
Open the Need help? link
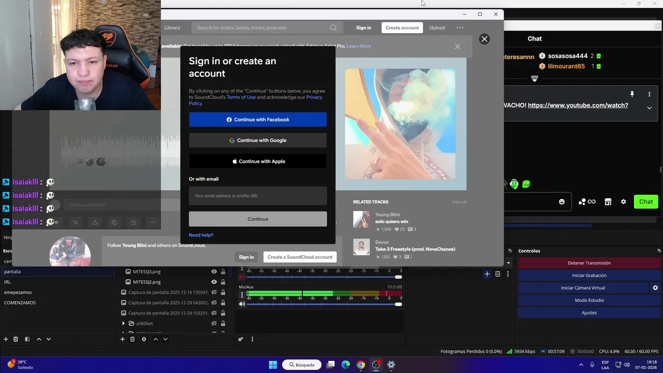point(201,235)
